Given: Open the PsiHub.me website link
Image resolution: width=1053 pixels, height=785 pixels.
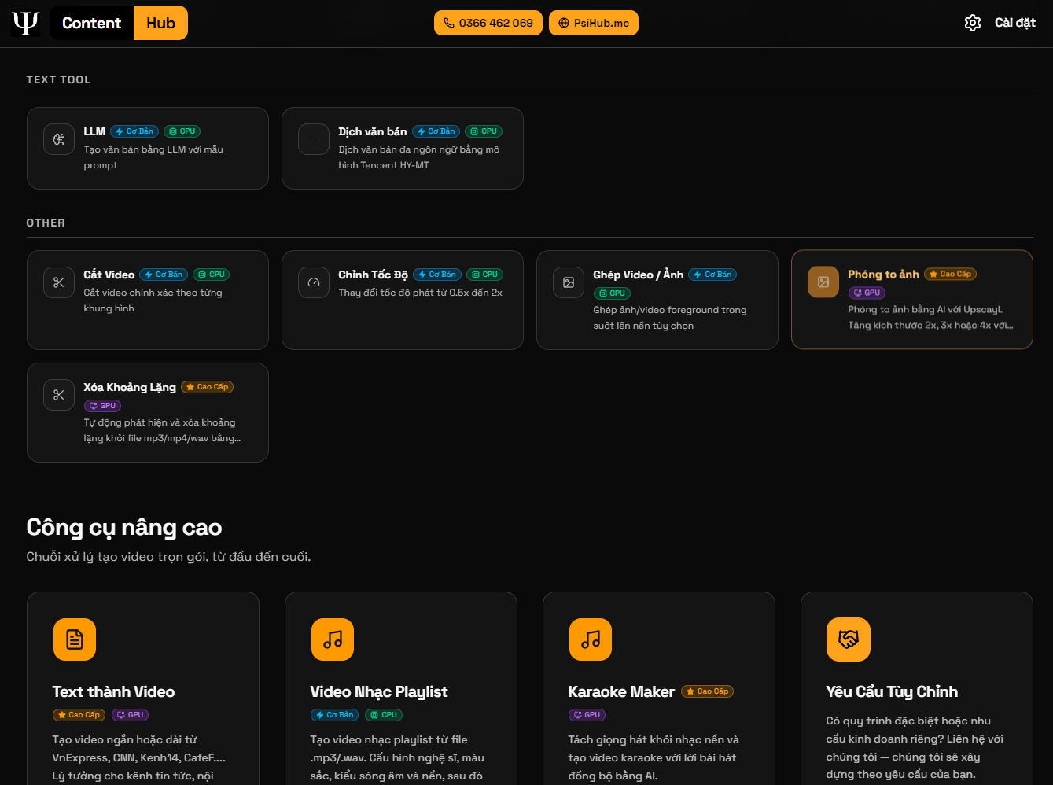Looking at the screenshot, I should [594, 23].
